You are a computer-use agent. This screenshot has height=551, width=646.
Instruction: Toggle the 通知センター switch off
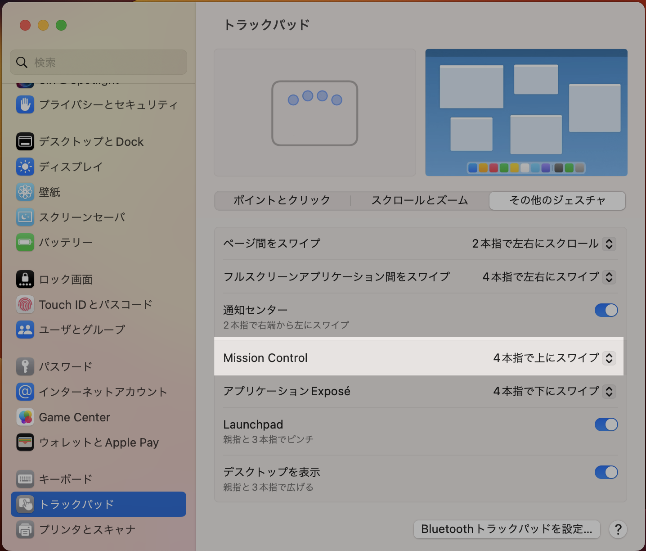coord(606,310)
